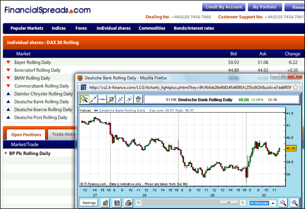Open the Bonds/Interest rates menu

[194, 28]
